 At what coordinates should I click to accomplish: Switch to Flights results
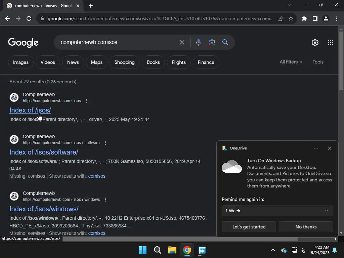179,62
